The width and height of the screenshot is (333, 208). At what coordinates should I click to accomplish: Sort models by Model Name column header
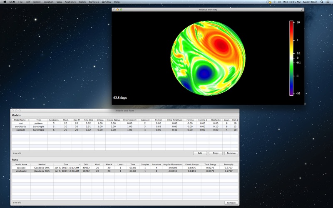[20, 120]
